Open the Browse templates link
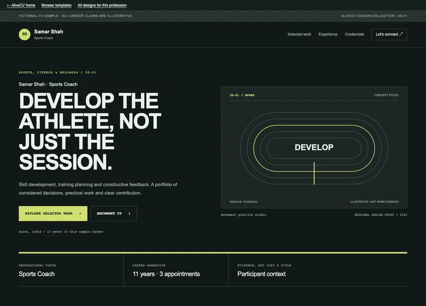This screenshot has width=426, height=306. coord(56,5)
